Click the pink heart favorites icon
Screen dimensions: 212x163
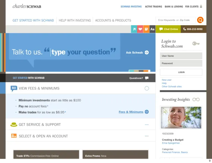(x=140, y=29)
